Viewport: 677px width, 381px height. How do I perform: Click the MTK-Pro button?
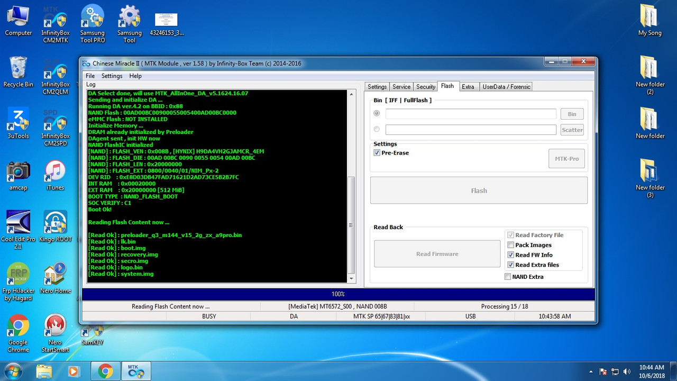(566, 159)
